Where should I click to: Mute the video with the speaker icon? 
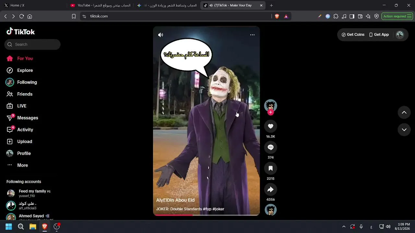(160, 35)
